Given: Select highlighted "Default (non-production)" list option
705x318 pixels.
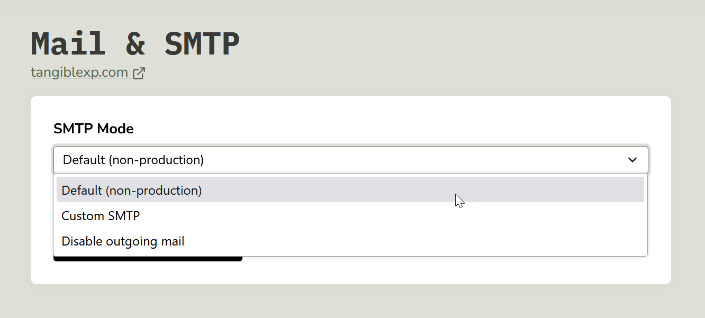Looking at the screenshot, I should pyautogui.click(x=132, y=190).
